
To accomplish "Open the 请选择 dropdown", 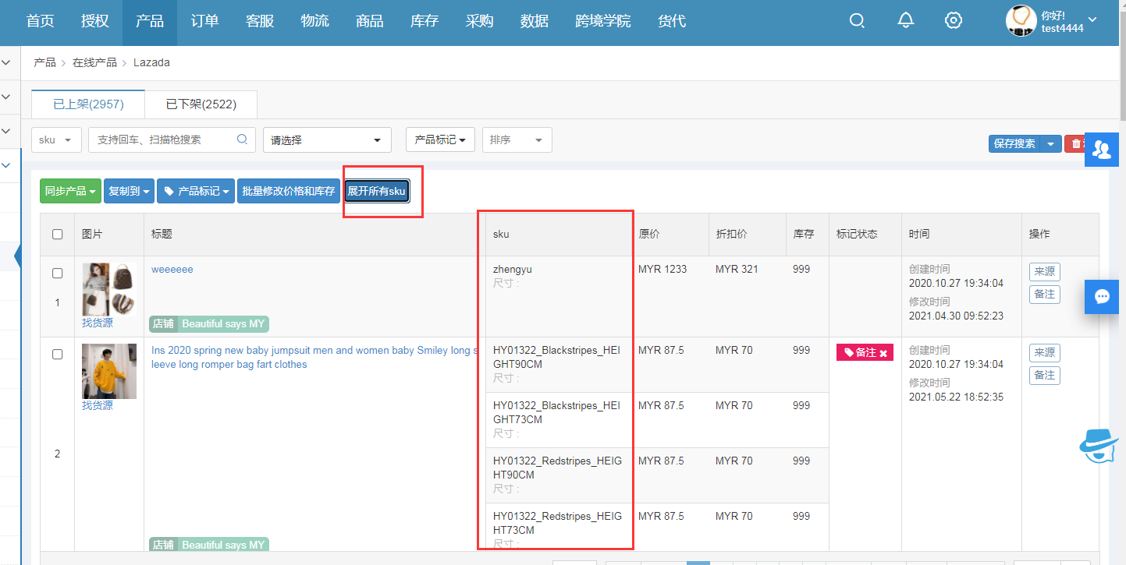I will [x=326, y=140].
